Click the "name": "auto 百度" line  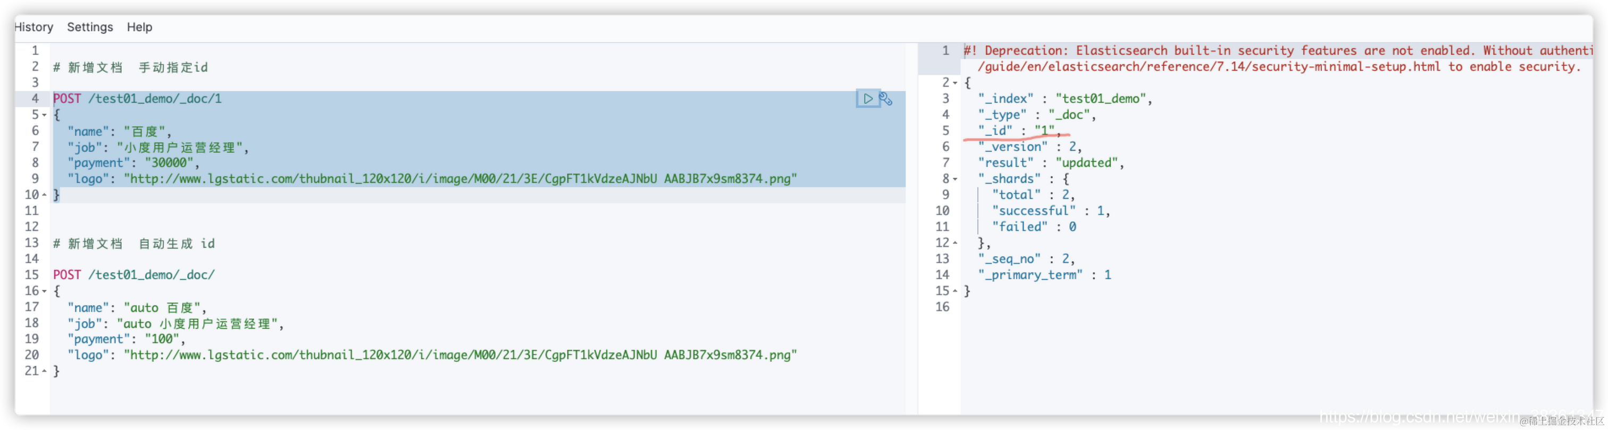tap(137, 307)
